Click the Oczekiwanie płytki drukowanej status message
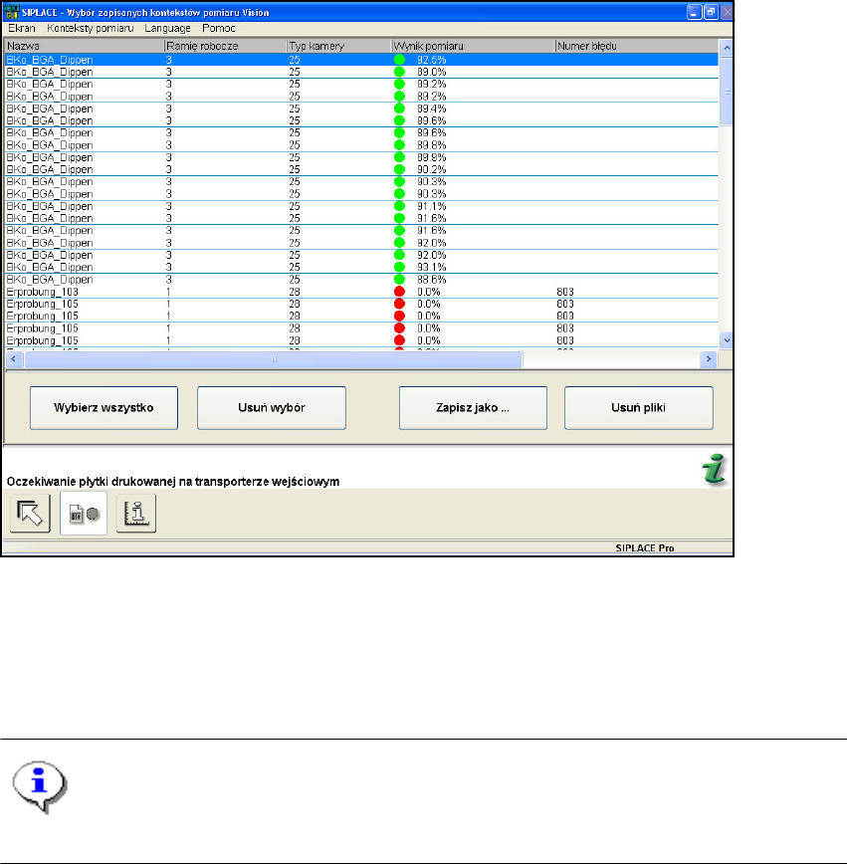This screenshot has height=864, width=847. tap(173, 481)
